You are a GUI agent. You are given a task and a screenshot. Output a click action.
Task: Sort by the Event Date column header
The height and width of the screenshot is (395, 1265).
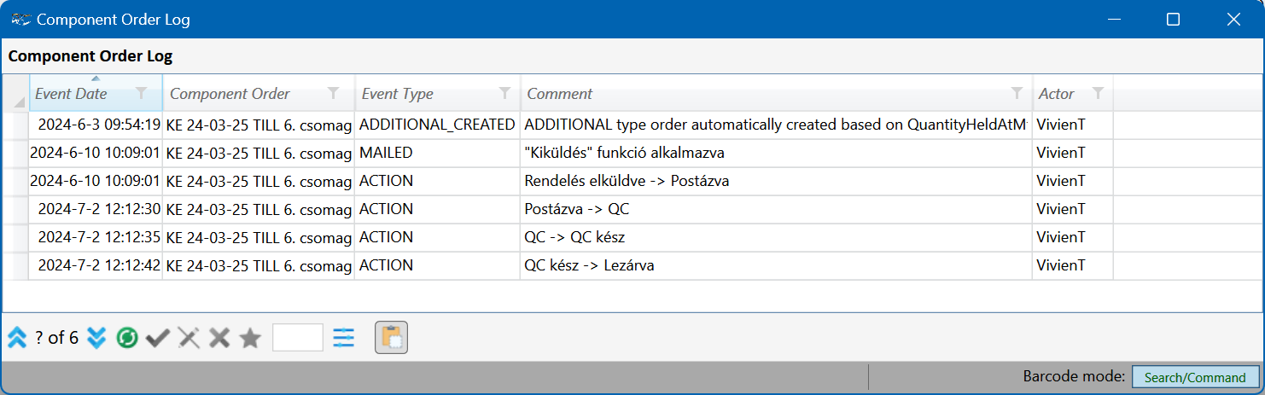pyautogui.click(x=72, y=94)
